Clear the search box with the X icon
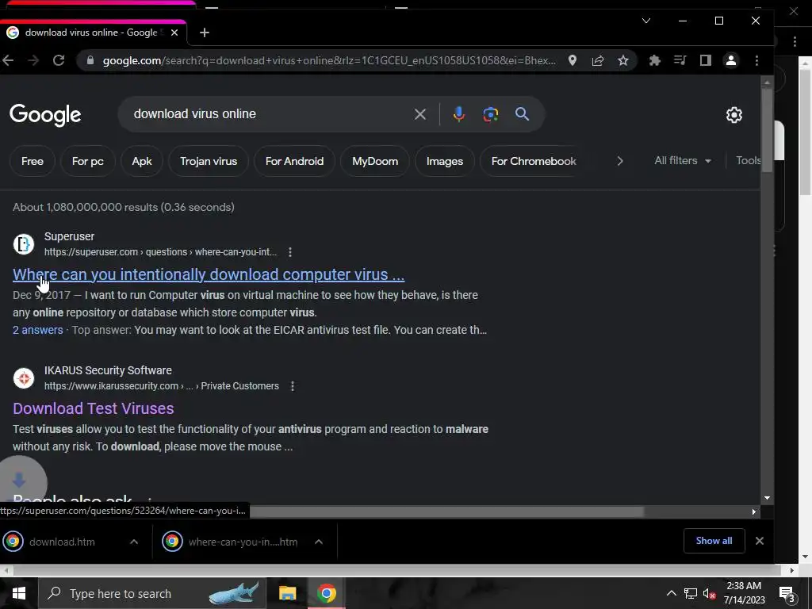812x609 pixels. 420,114
